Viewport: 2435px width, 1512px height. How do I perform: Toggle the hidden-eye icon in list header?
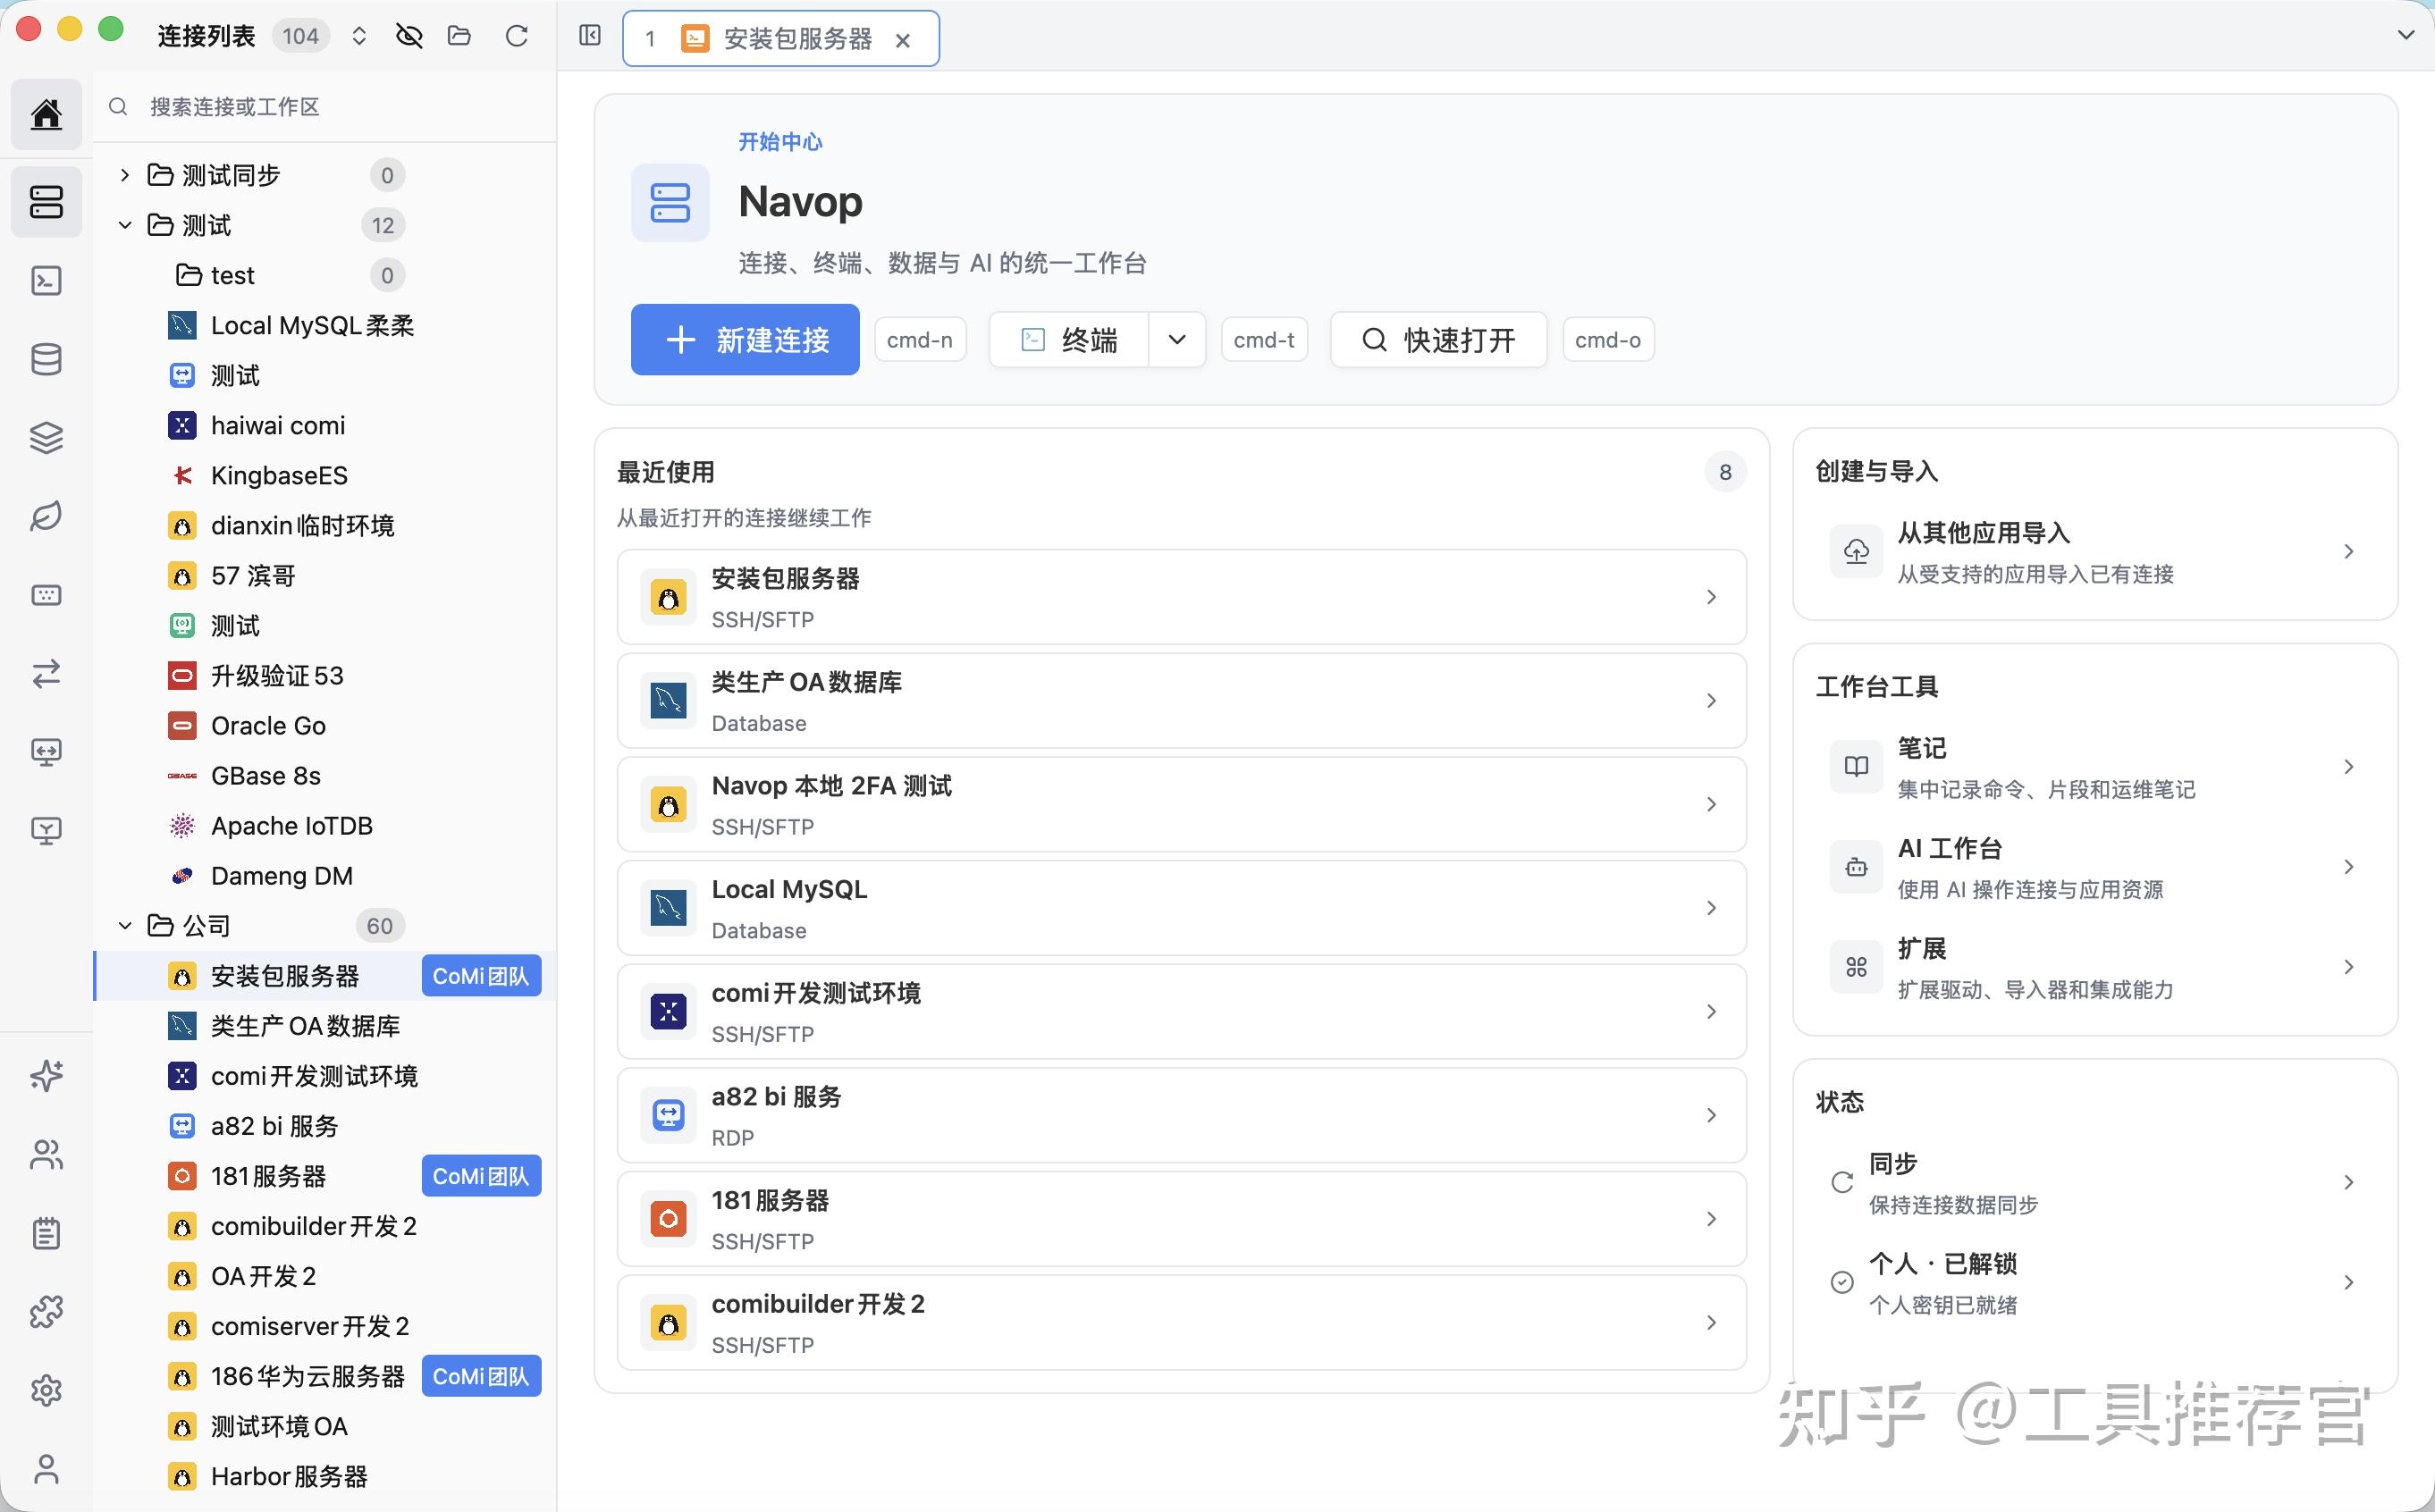click(x=409, y=37)
